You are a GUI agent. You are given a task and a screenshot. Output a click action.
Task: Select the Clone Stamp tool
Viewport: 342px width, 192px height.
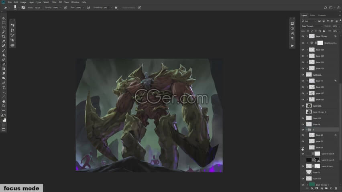pos(4,55)
